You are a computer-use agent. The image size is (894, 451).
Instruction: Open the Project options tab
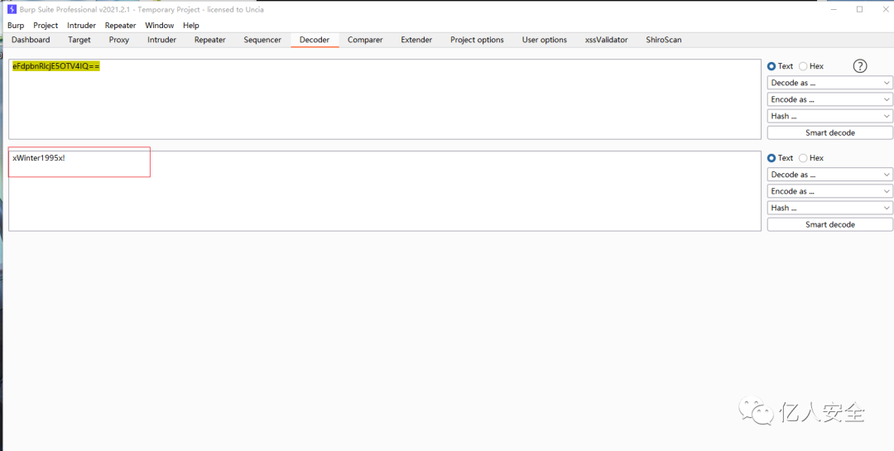(478, 40)
